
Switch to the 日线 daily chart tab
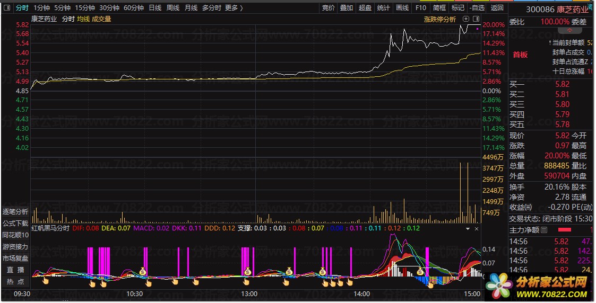pyautogui.click(x=155, y=8)
